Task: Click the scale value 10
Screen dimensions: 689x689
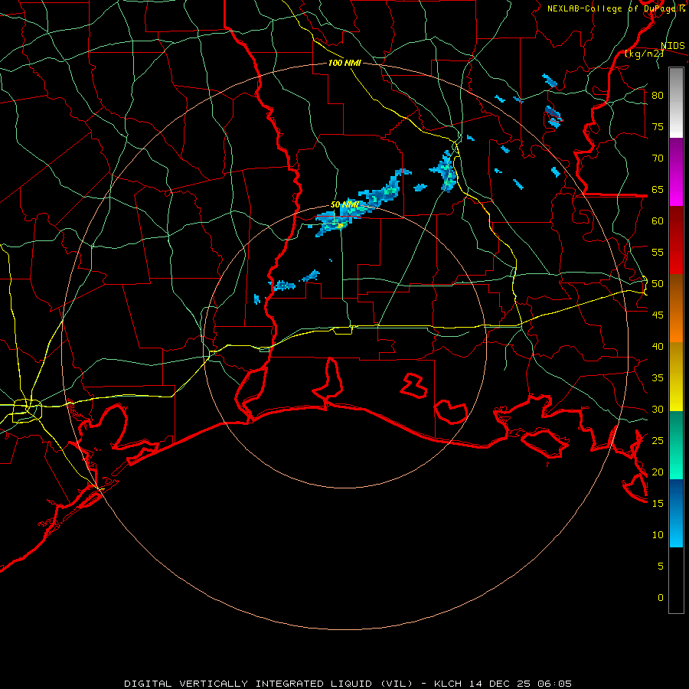Action: click(658, 535)
